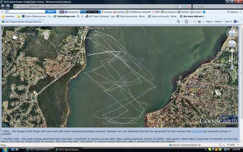
Task: Expand the Tools dropdown menu
Action: coord(228,22)
